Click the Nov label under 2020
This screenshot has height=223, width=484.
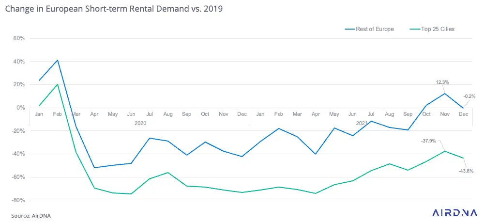pyautogui.click(x=224, y=114)
